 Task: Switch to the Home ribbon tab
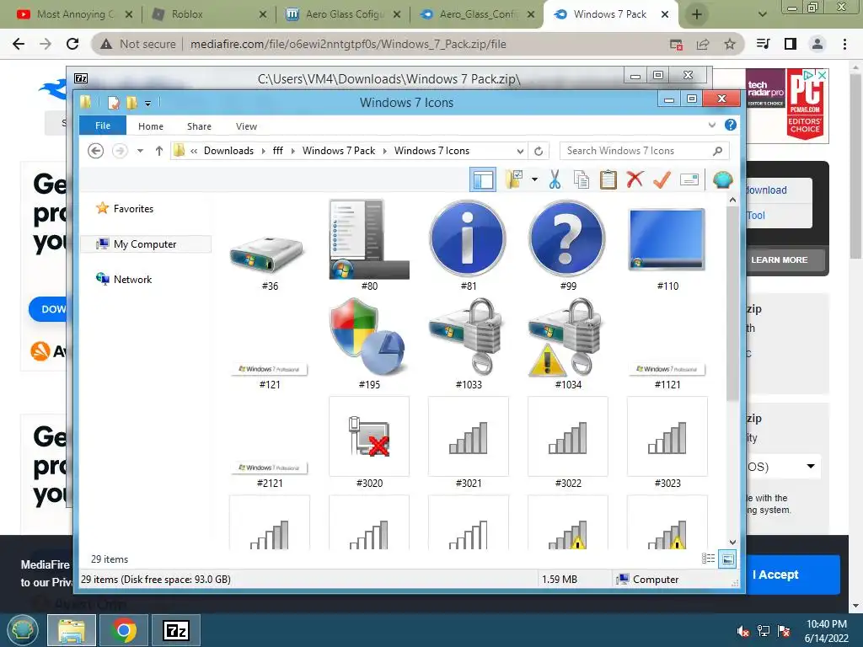[151, 126]
